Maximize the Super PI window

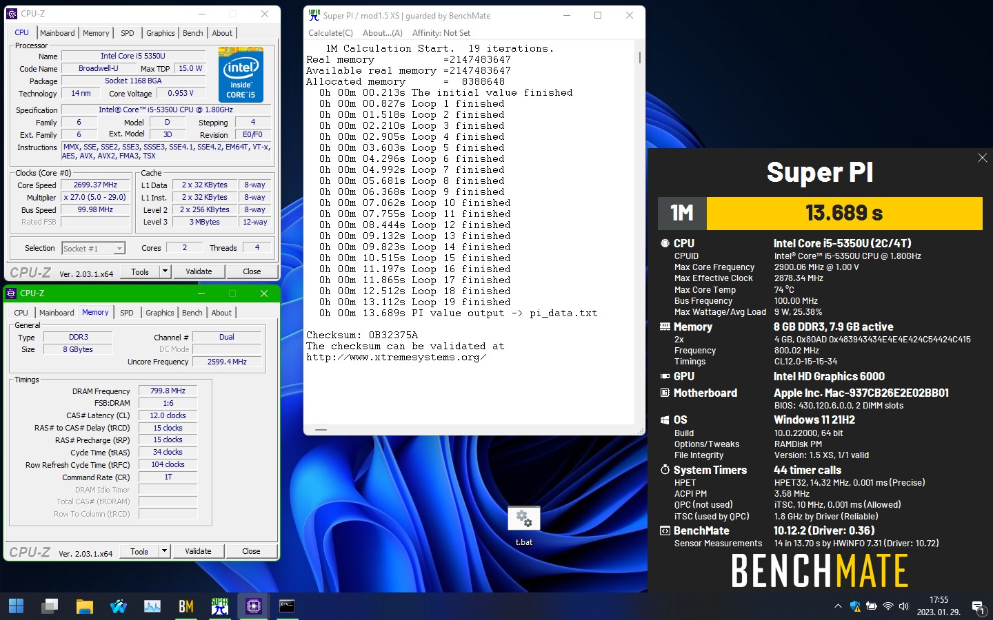[598, 15]
